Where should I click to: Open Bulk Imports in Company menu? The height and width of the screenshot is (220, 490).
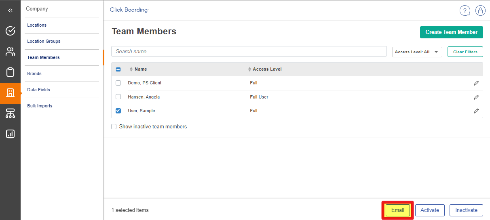coord(40,106)
